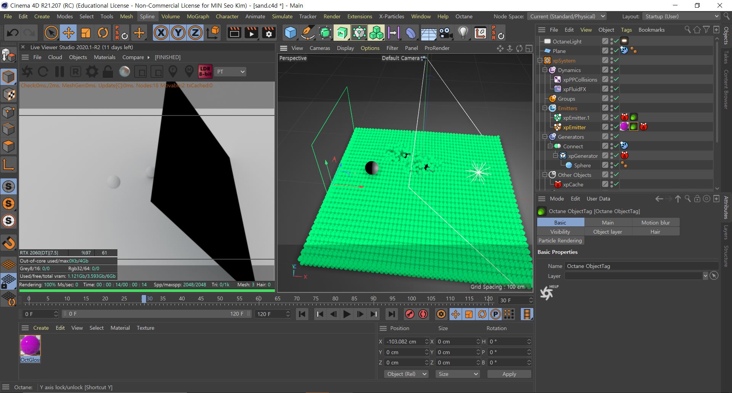The image size is (732, 393).
Task: Pause the Live Viewer render
Action: pos(59,71)
